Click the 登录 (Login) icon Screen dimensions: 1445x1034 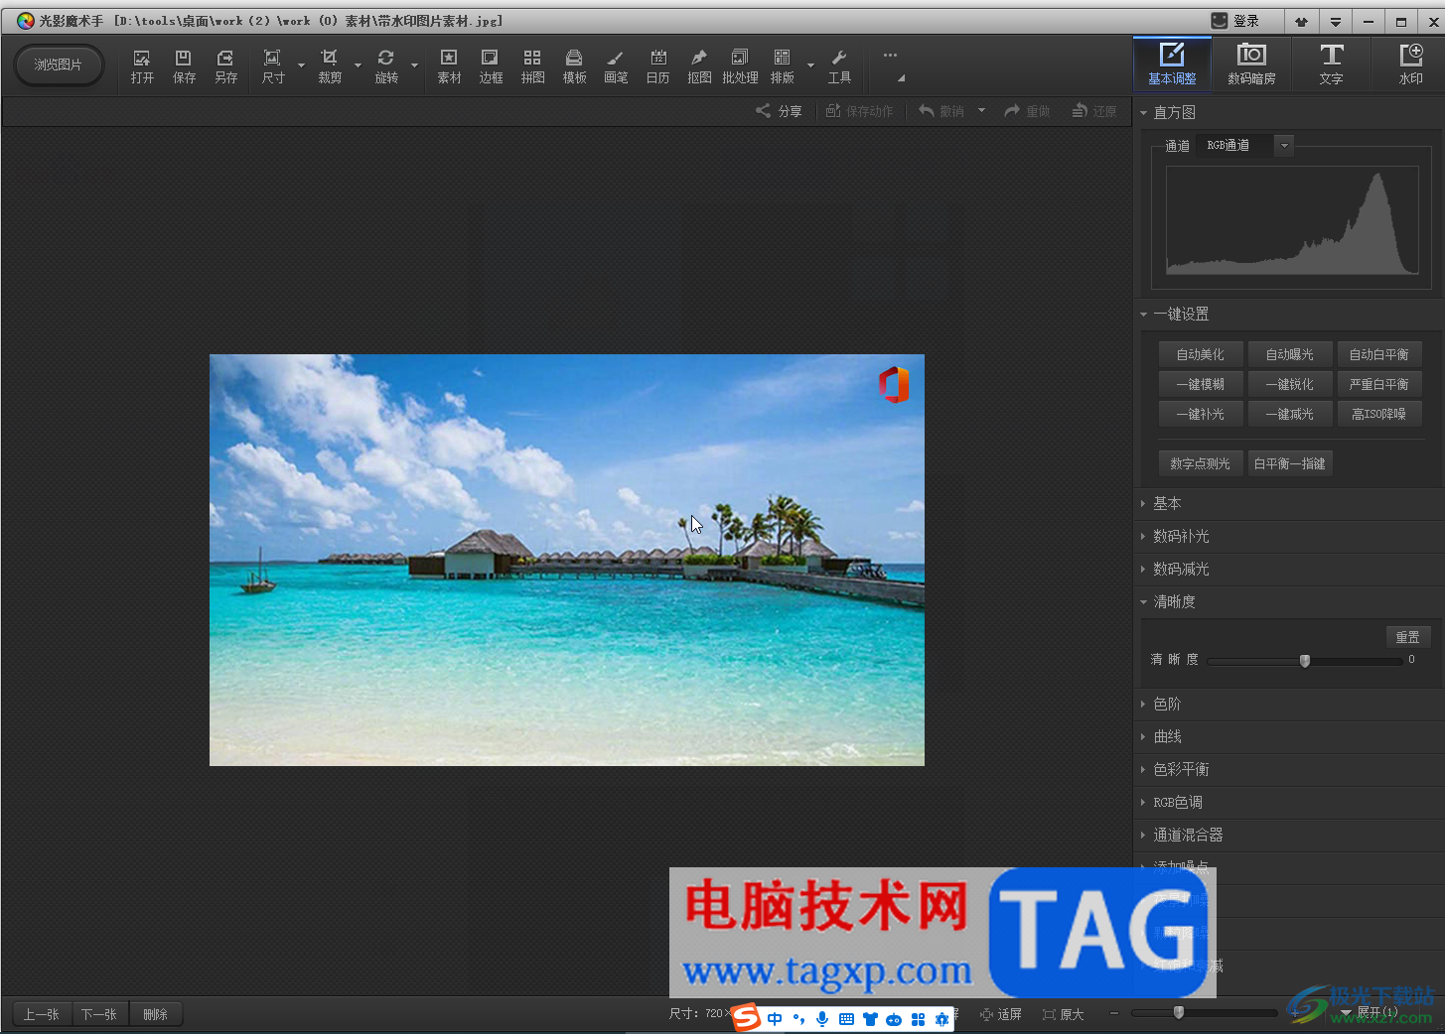coord(1235,21)
